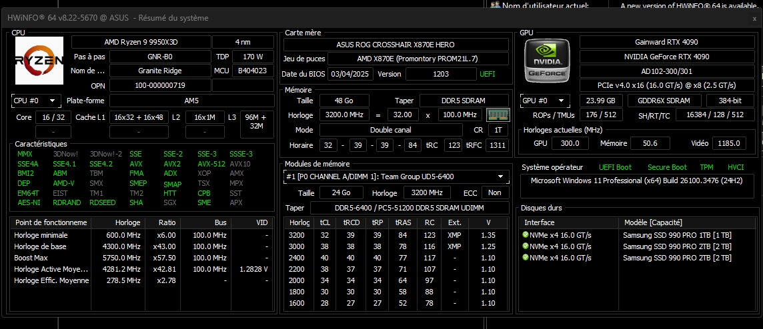Open the GPU #0 selector dropdown

tap(545, 101)
